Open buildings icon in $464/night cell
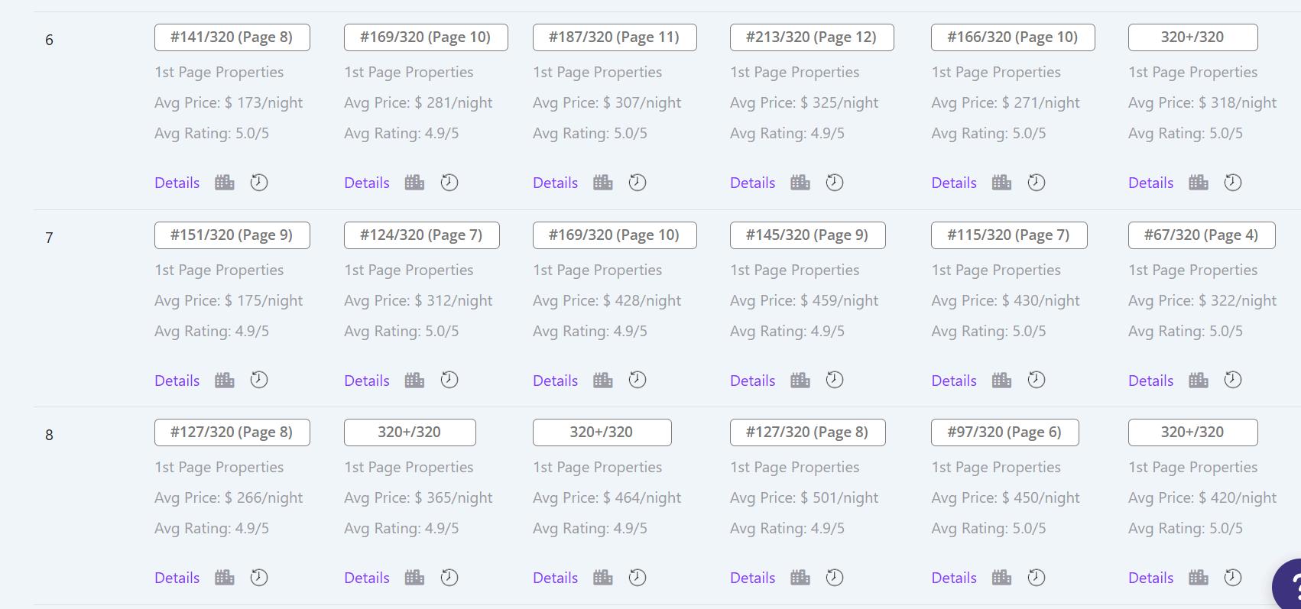Screen dimensions: 1301x609 point(603,578)
